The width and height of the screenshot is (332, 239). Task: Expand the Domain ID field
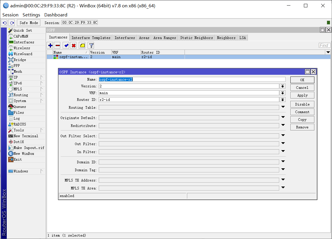283,162
